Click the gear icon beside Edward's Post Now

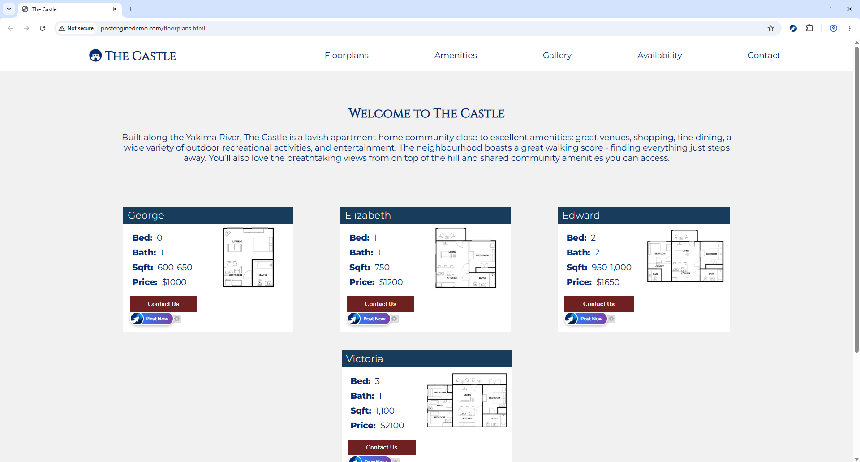(x=612, y=319)
